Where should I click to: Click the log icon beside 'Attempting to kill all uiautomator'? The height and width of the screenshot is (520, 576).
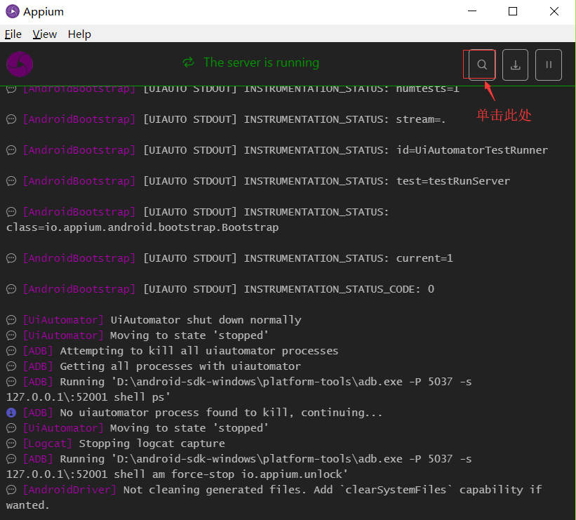tap(11, 351)
